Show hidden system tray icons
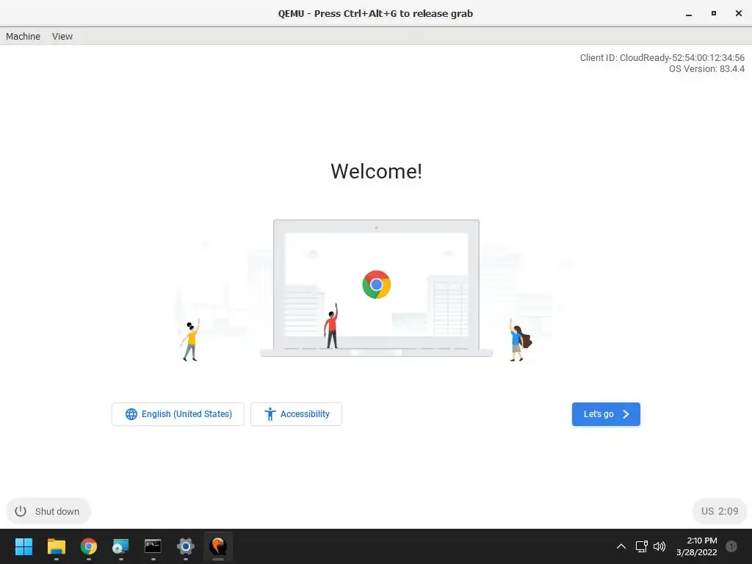Image resolution: width=752 pixels, height=564 pixels. (621, 546)
